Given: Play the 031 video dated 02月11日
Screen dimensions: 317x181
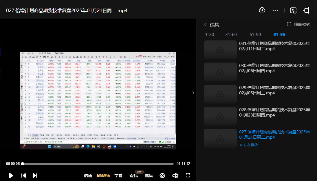Looking at the screenshot, I should pyautogui.click(x=274, y=46).
